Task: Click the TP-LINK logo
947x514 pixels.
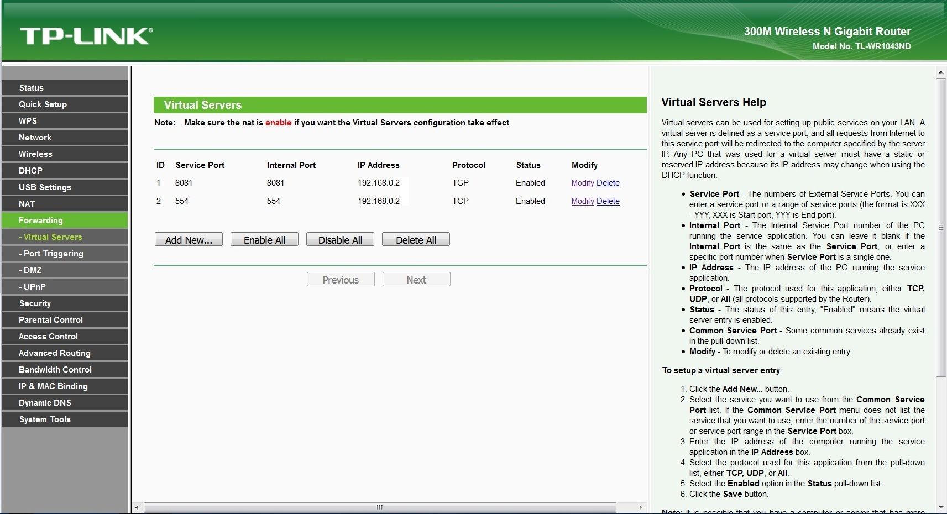Action: coord(86,36)
